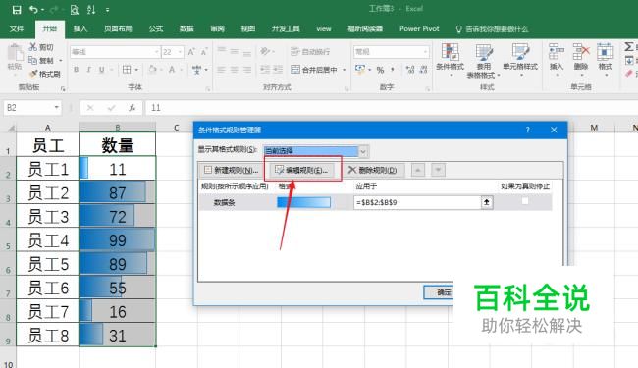
Task: Open Font group dialog launcher
Action: point(208,88)
